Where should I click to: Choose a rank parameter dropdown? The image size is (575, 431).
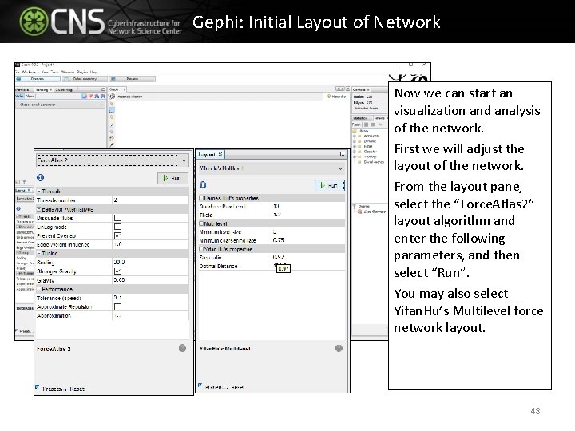[61, 105]
